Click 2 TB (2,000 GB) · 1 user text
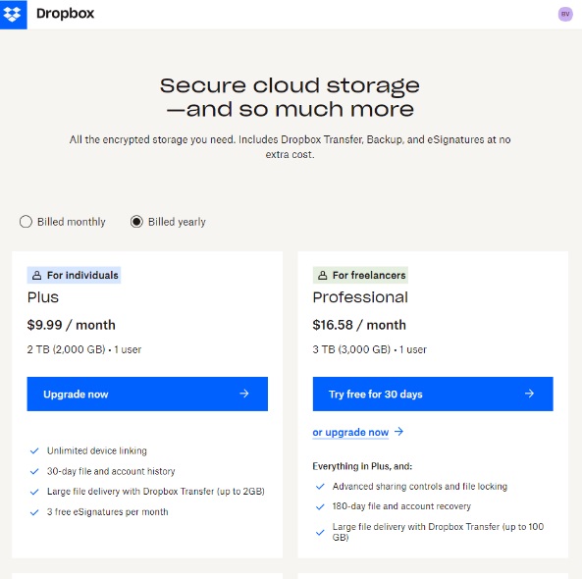This screenshot has width=582, height=579. pyautogui.click(x=84, y=349)
